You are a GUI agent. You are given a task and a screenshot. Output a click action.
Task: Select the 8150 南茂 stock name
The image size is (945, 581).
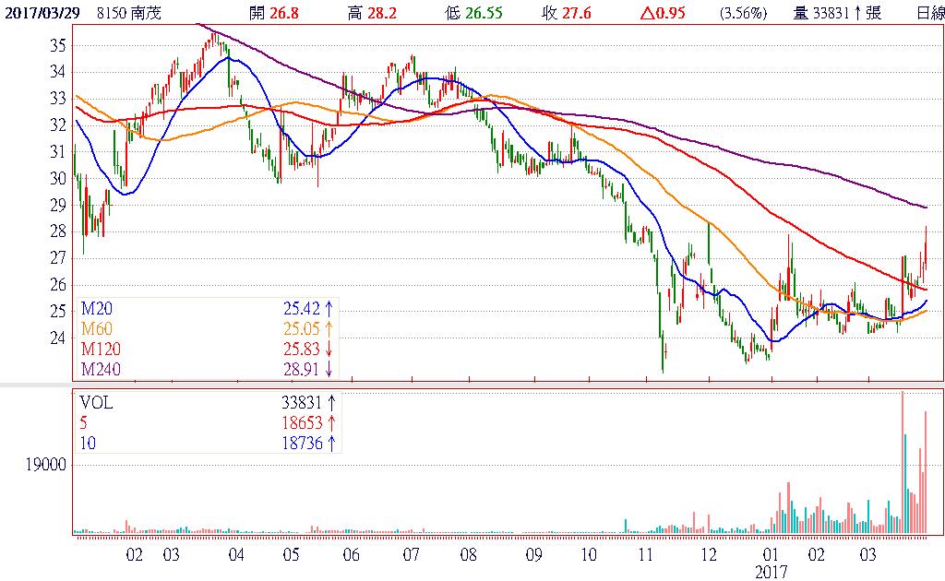pos(131,12)
